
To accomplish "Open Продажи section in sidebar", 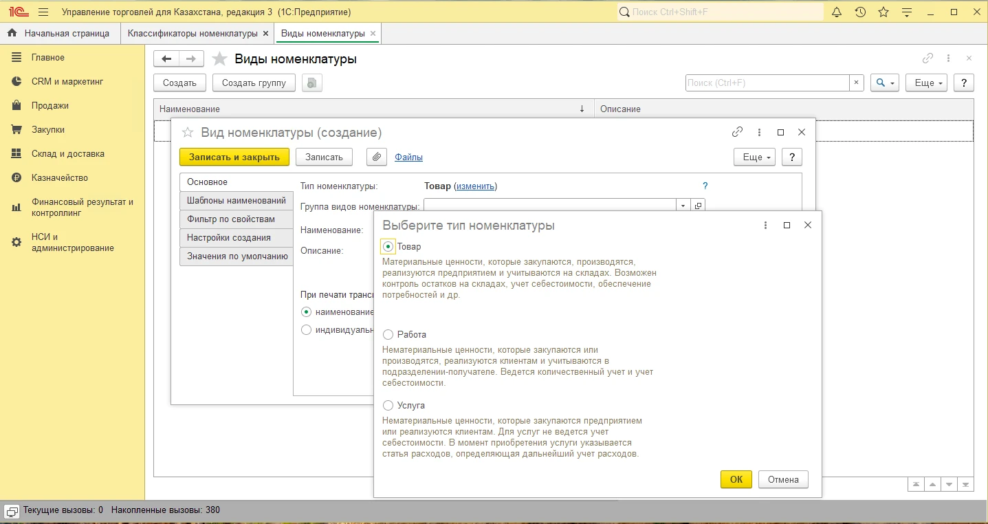I will point(72,105).
